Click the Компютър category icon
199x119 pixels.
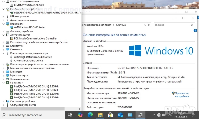(x=7, y=50)
